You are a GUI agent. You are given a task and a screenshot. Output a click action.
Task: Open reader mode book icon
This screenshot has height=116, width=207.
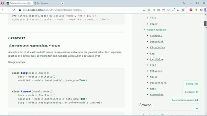coord(144,10)
